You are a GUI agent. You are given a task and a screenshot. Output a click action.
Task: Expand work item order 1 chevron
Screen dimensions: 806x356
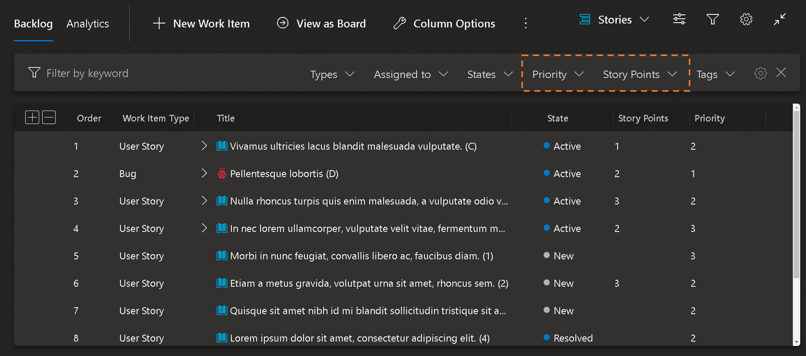[x=205, y=146]
